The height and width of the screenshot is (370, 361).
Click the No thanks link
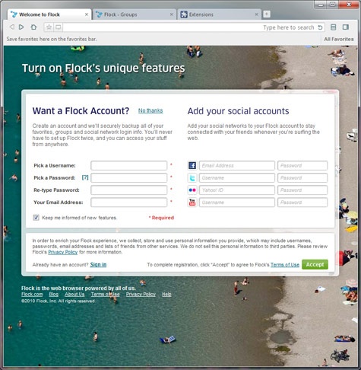[150, 110]
